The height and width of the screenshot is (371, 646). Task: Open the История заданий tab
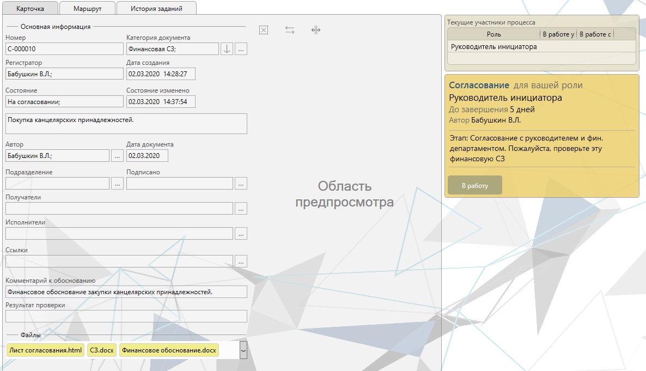coord(156,9)
